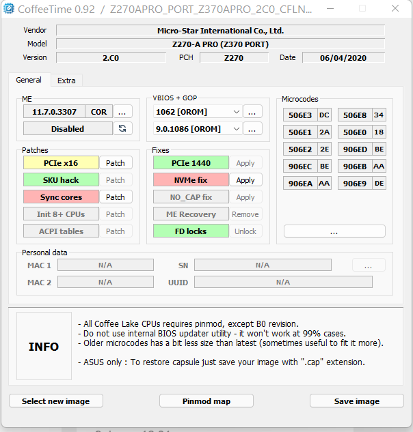The height and width of the screenshot is (432, 413).
Task: Click Patch next to Sync cores
Action: [x=116, y=197]
